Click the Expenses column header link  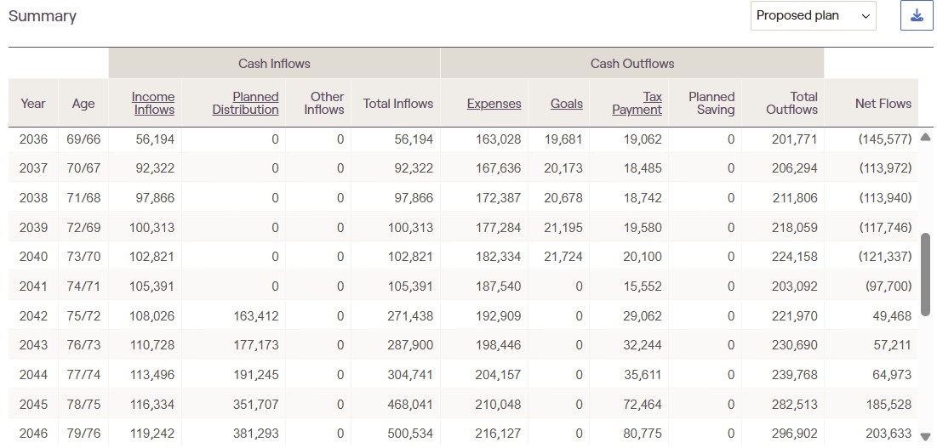pyautogui.click(x=494, y=104)
